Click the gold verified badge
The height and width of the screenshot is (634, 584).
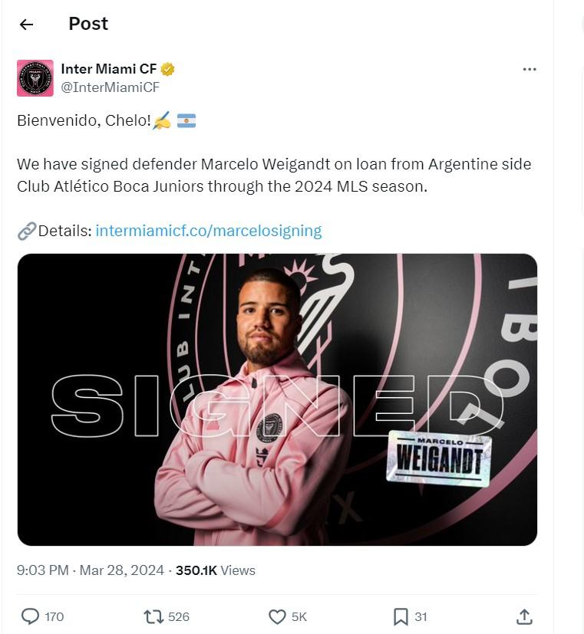point(167,69)
